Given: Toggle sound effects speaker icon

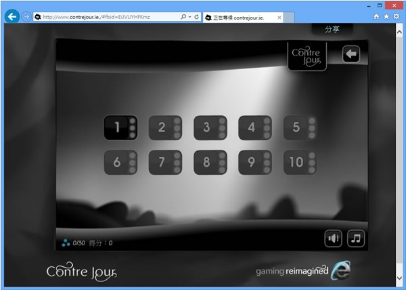Looking at the screenshot, I should pos(333,239).
